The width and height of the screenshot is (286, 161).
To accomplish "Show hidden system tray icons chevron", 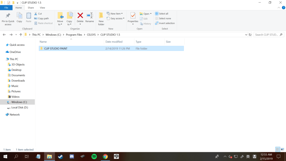I will [225, 157].
